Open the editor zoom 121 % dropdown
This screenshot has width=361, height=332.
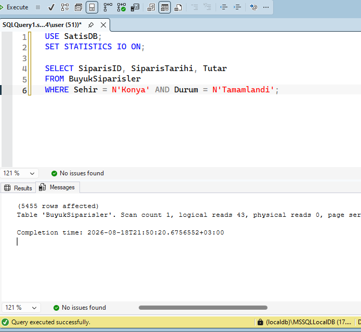click(x=19, y=173)
